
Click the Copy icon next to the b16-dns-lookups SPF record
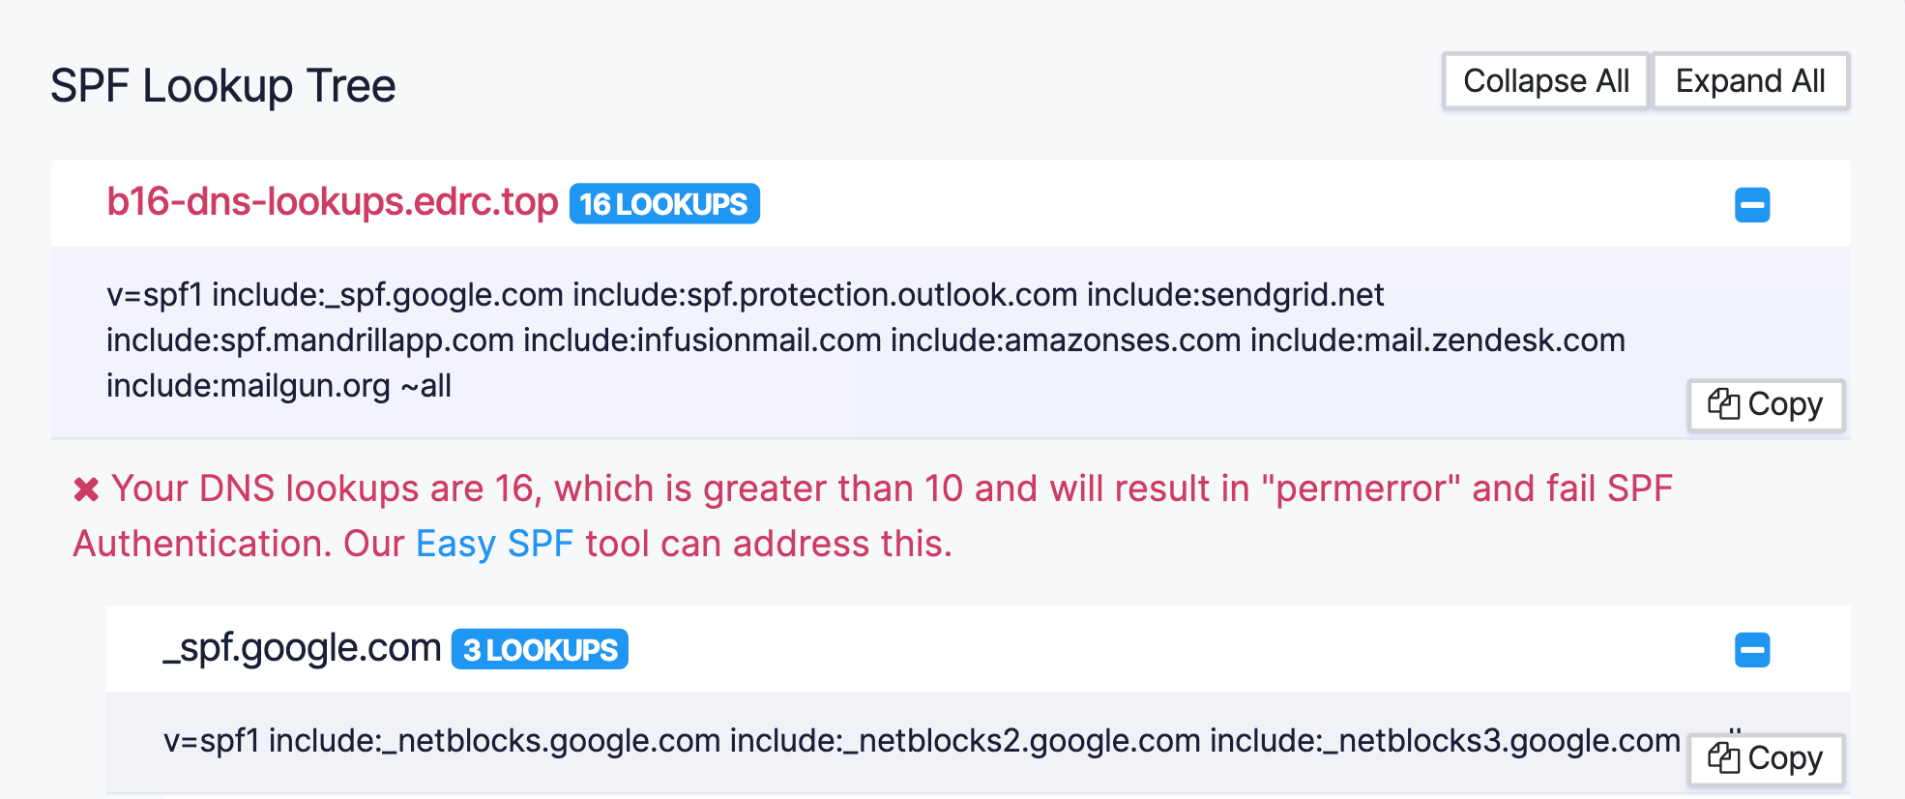tap(1764, 404)
